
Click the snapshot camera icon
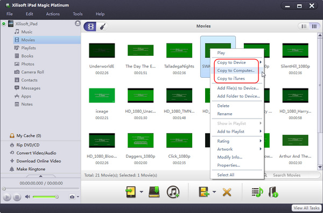[72, 197]
